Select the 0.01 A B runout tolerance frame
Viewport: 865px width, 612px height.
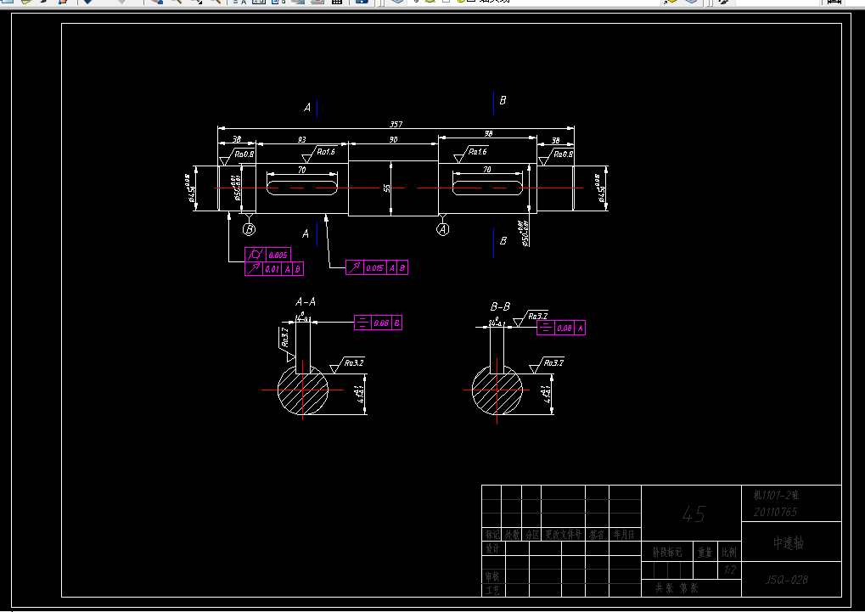click(274, 269)
